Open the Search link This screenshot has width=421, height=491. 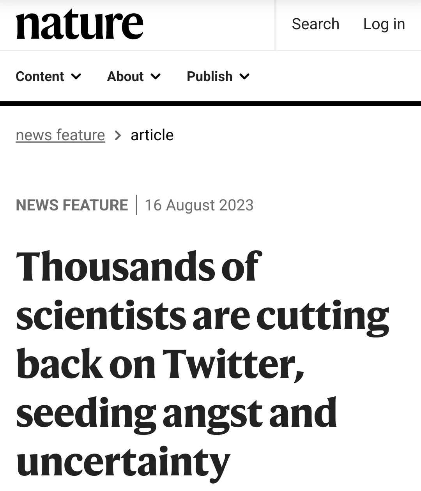[x=315, y=24]
